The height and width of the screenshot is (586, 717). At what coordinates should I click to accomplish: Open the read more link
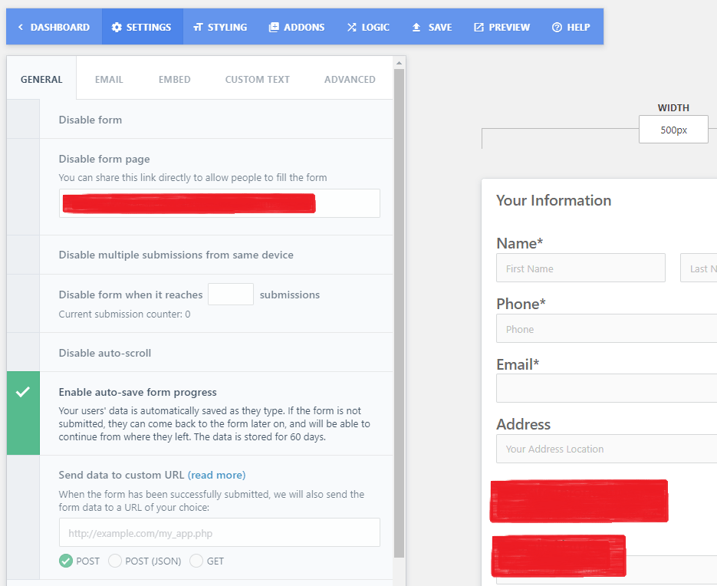click(x=217, y=475)
